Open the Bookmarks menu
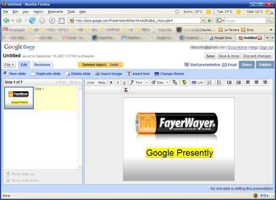 (55, 12)
